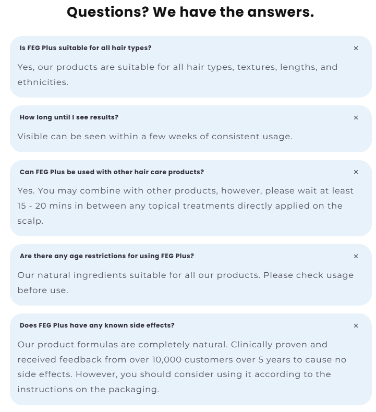Select the 'Are there any age restrictions' question title
376x412 pixels.
point(106,256)
